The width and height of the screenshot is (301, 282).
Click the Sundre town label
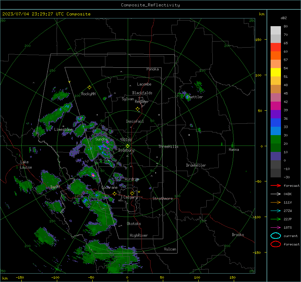point(101,139)
